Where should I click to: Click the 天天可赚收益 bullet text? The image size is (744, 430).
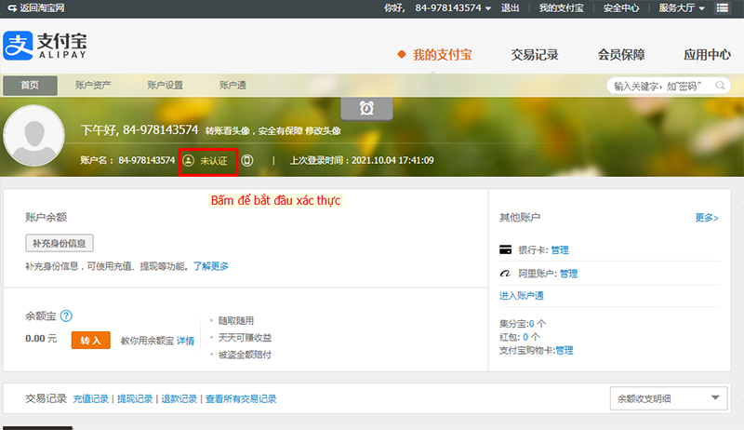245,338
